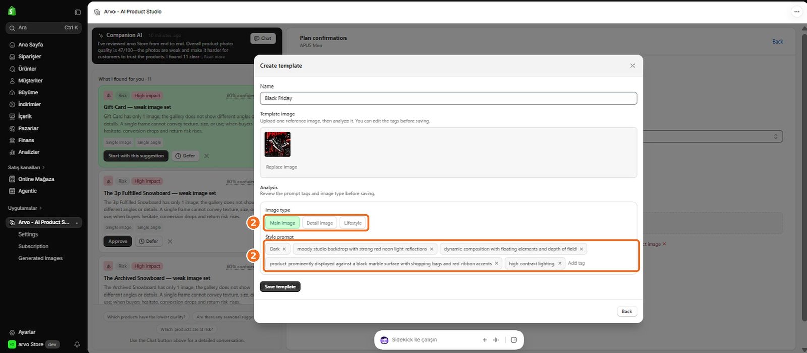Image resolution: width=807 pixels, height=353 pixels.
Task: Select the Lifestyle image type
Action: point(353,223)
